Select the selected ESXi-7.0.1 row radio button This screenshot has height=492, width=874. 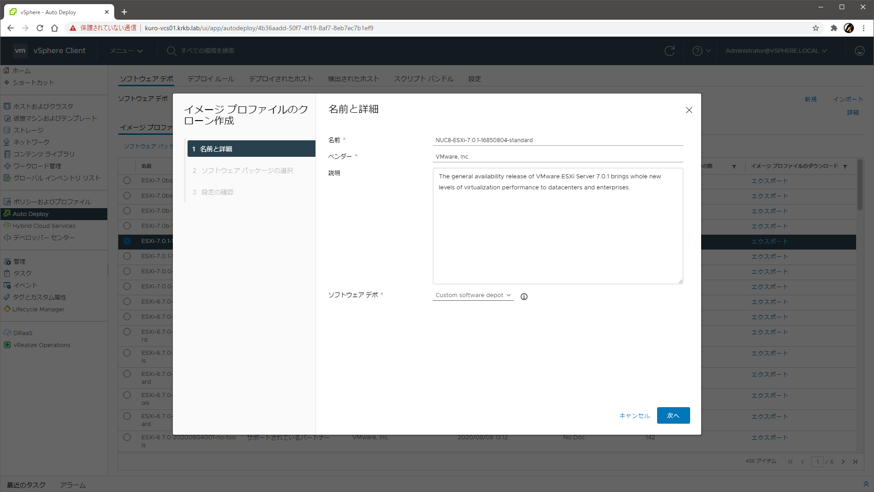pyautogui.click(x=127, y=241)
